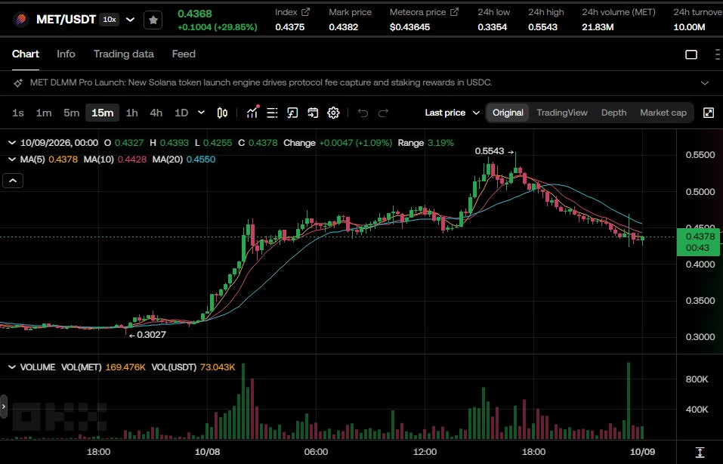Switch the panel layout icon

(x=691, y=54)
